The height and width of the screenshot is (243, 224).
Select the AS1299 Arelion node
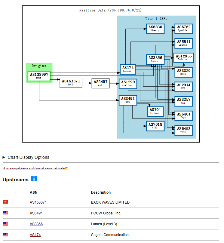[x=128, y=84]
